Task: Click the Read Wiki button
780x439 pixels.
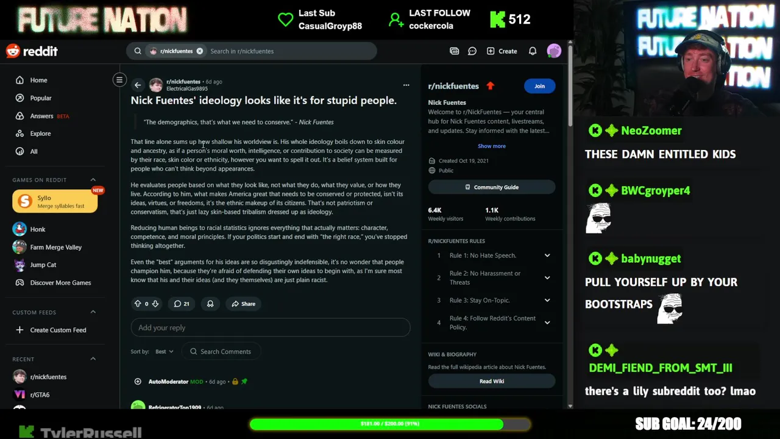Action: [x=492, y=381]
